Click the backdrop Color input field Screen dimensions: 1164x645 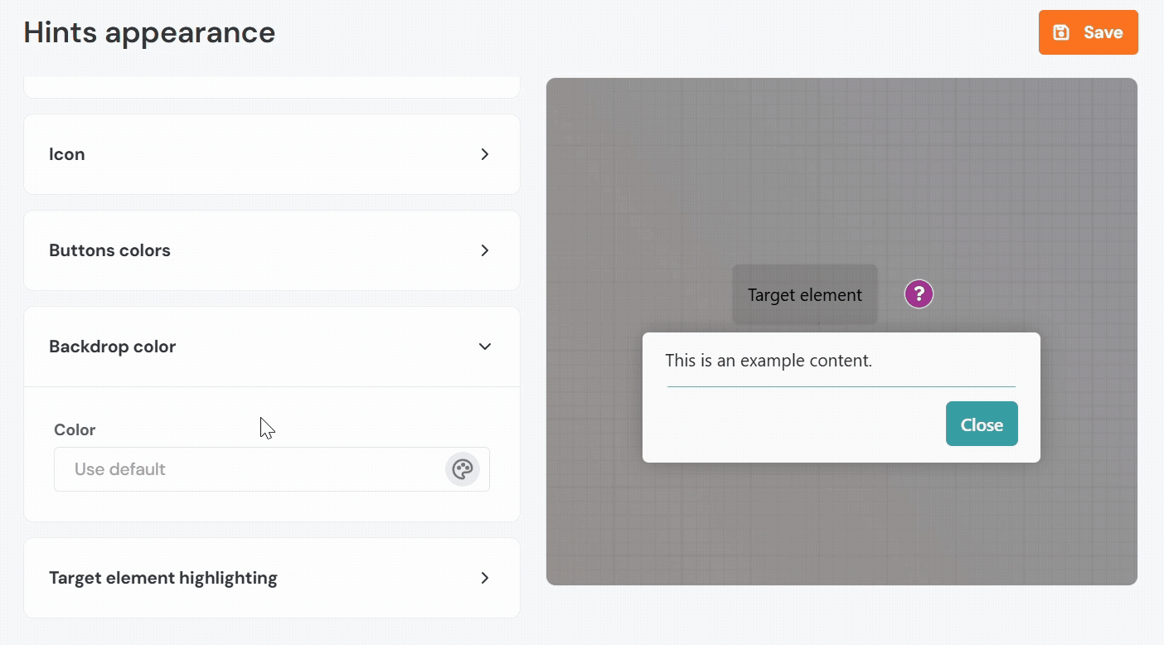[249, 469]
